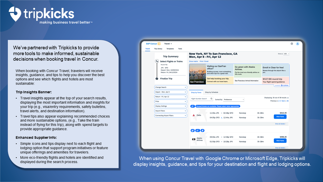
Task: Click the SAP Concur logo icon
Action: point(159,44)
